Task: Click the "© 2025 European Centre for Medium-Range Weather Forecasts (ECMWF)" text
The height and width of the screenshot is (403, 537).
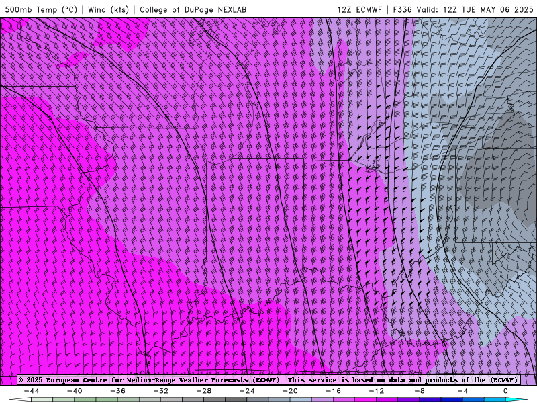Action: click(149, 379)
